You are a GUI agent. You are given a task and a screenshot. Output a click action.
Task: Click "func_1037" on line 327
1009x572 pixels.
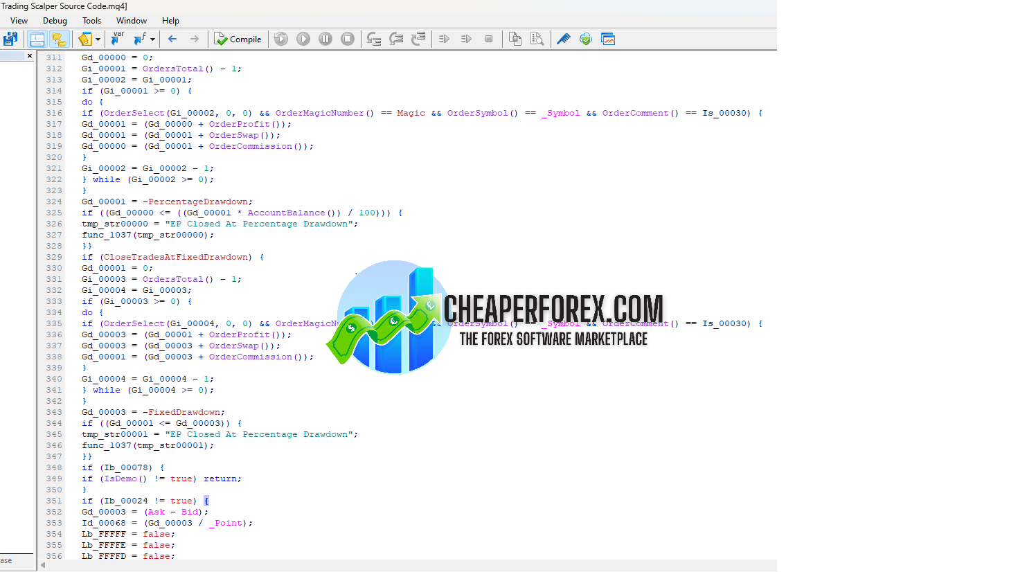[107, 235]
